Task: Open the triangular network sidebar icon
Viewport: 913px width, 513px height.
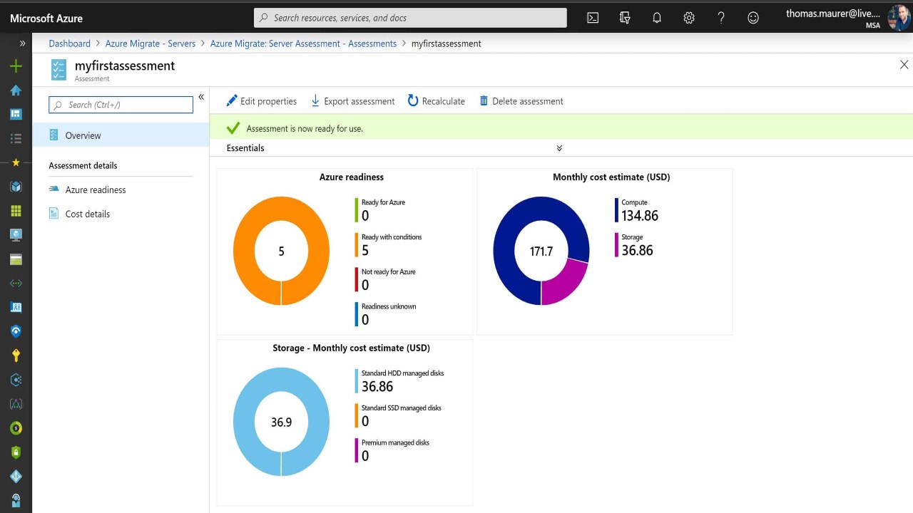Action: coord(16,404)
